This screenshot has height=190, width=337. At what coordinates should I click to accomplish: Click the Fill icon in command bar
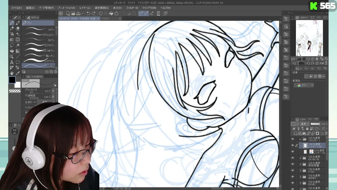(x=111, y=13)
